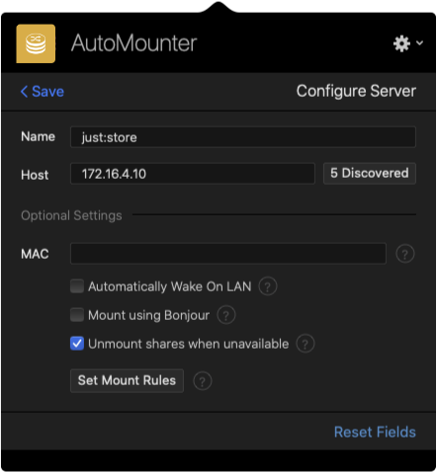Uncheck Unmount shares when unavailable
This screenshot has height=472, width=437.
pyautogui.click(x=77, y=344)
